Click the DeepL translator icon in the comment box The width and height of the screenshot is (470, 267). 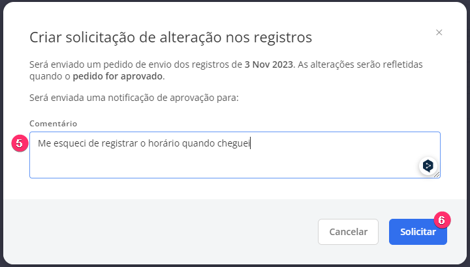click(428, 165)
